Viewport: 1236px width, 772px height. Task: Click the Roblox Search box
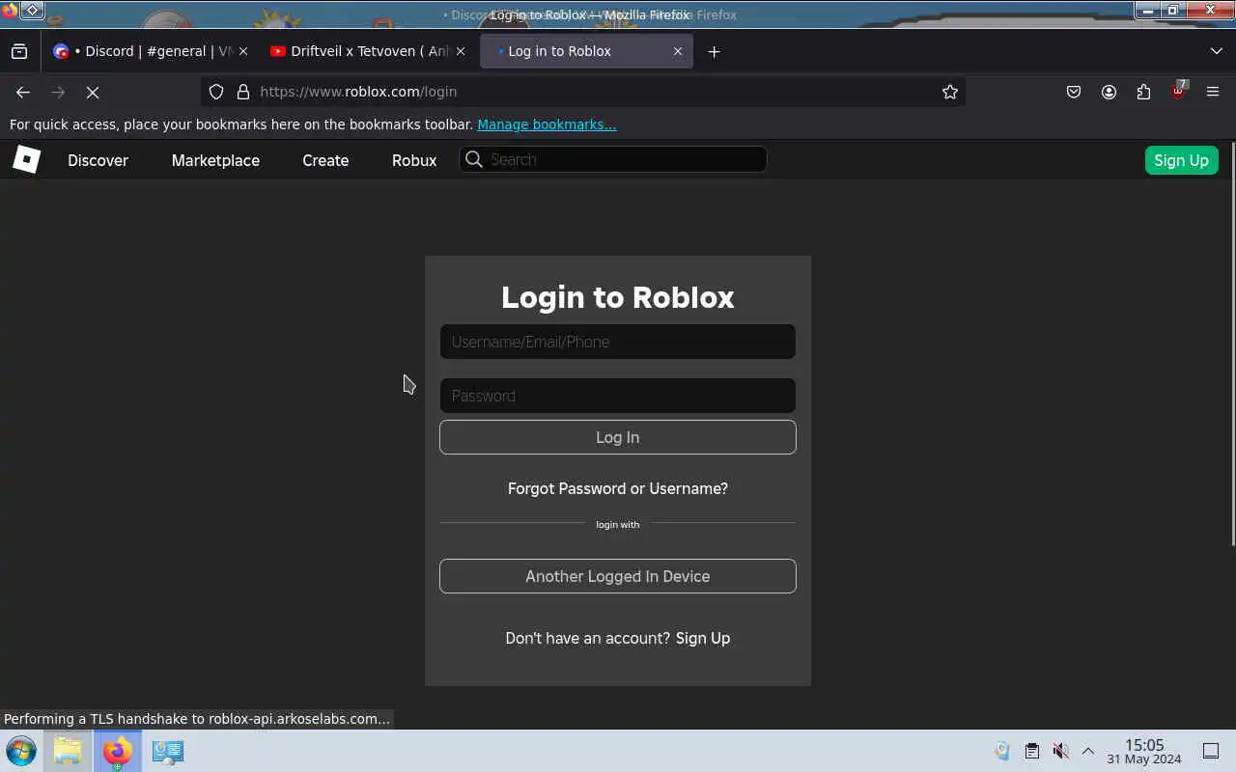(x=613, y=159)
